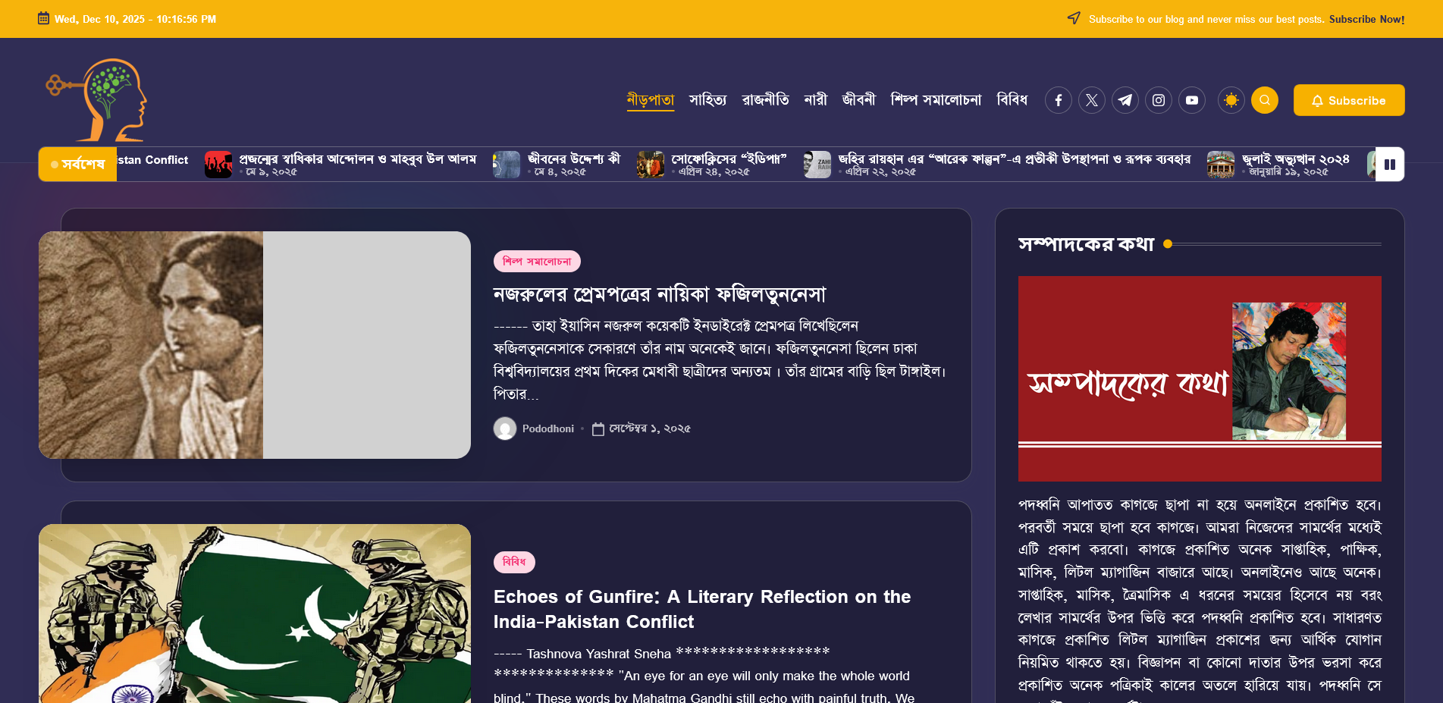Open the শিল্প সমালোচনা menu item

936,100
